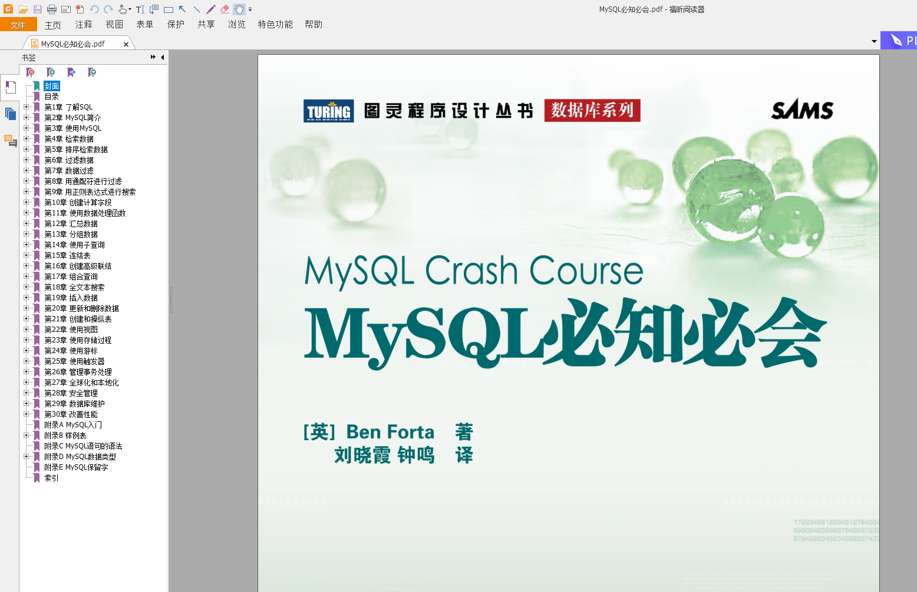Image resolution: width=917 pixels, height=592 pixels.
Task: Click the bookmark with blue arrow icon
Action: pyautogui.click(x=71, y=72)
